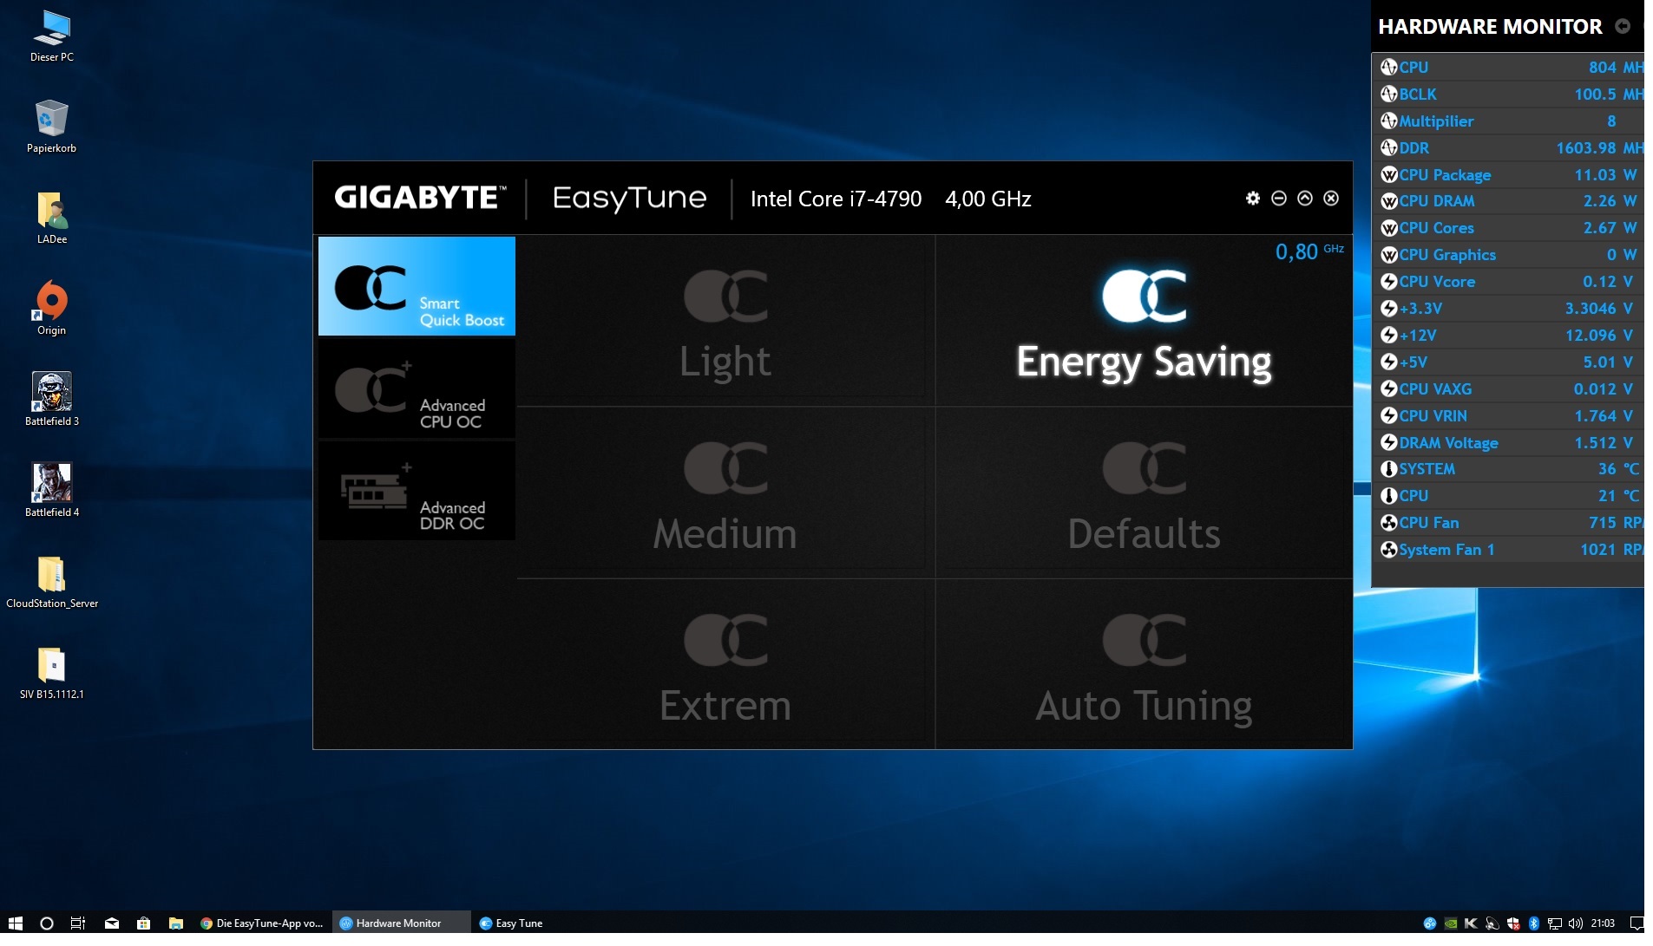
Task: Open File Explorer from taskbar
Action: 175,923
